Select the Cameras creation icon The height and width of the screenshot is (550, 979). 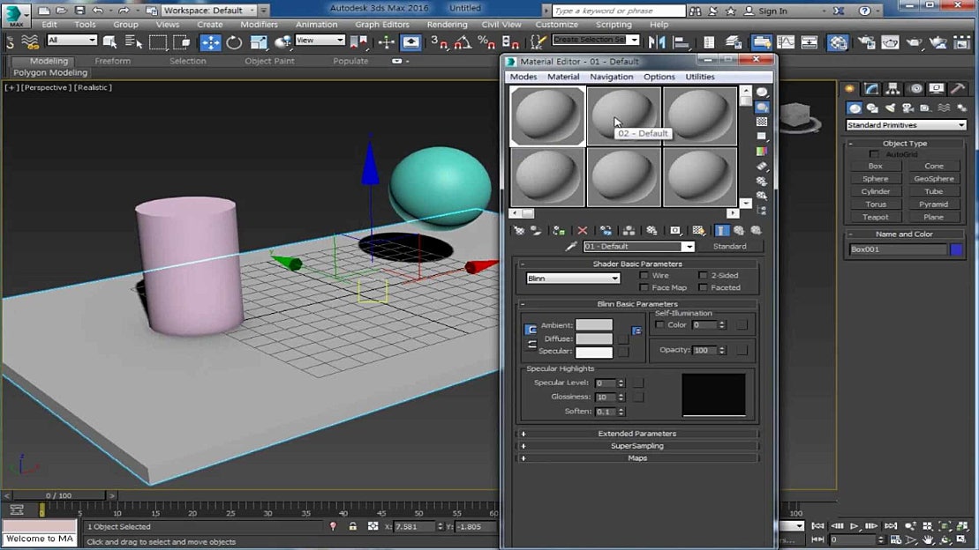pos(908,107)
